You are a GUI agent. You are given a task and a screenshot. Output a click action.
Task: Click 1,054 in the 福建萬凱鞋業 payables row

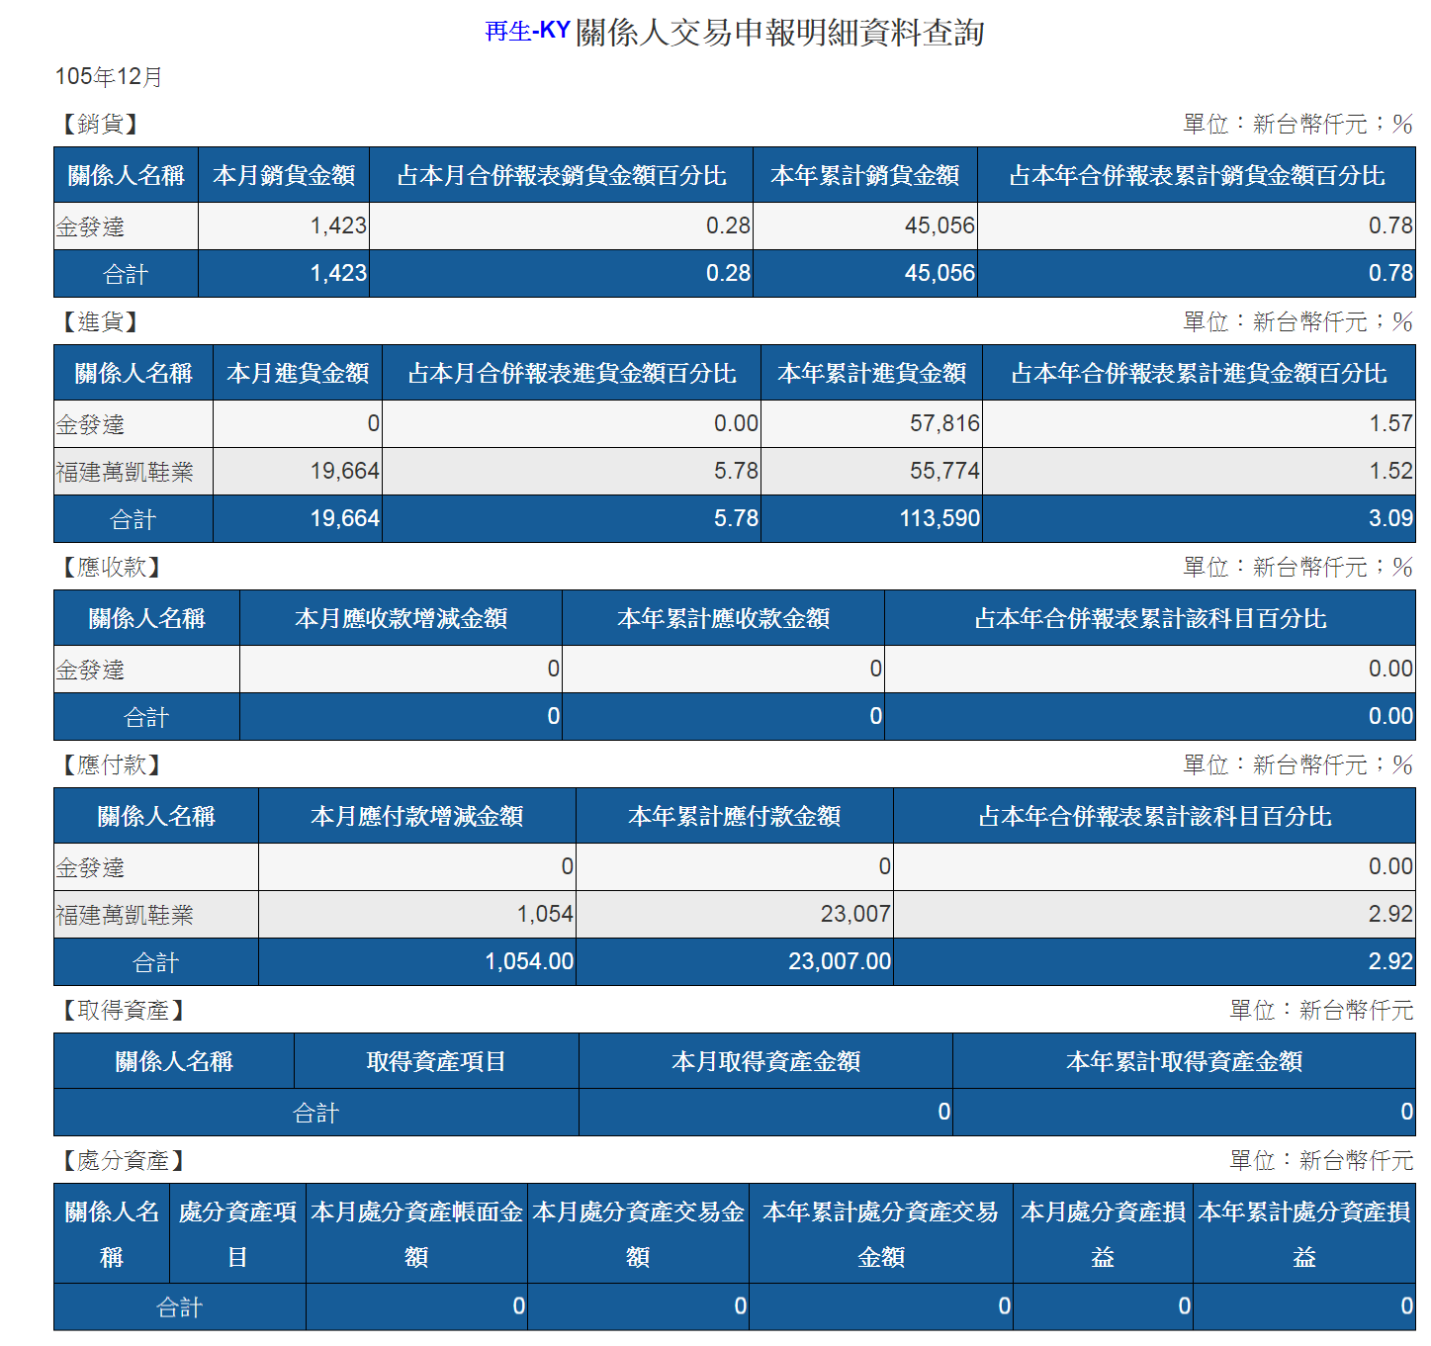click(545, 914)
